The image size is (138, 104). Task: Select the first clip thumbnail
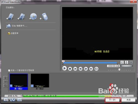click(19, 82)
